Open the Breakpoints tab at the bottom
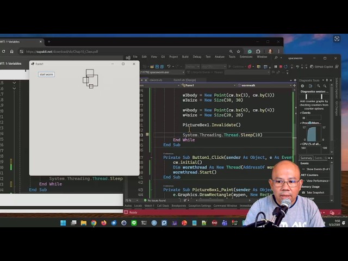The width and height of the screenshot is (348, 261). (x=179, y=206)
